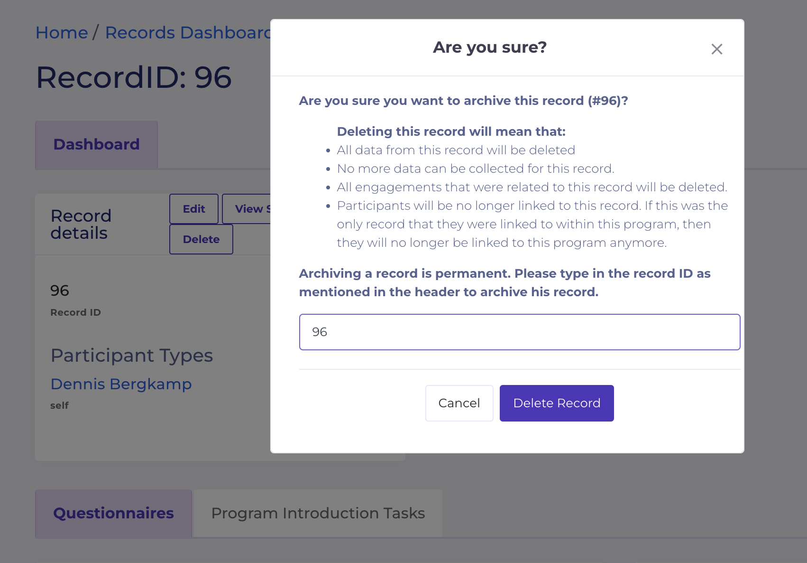Viewport: 807px width, 563px height.
Task: Select the typed value 96 in the input
Action: coord(319,332)
